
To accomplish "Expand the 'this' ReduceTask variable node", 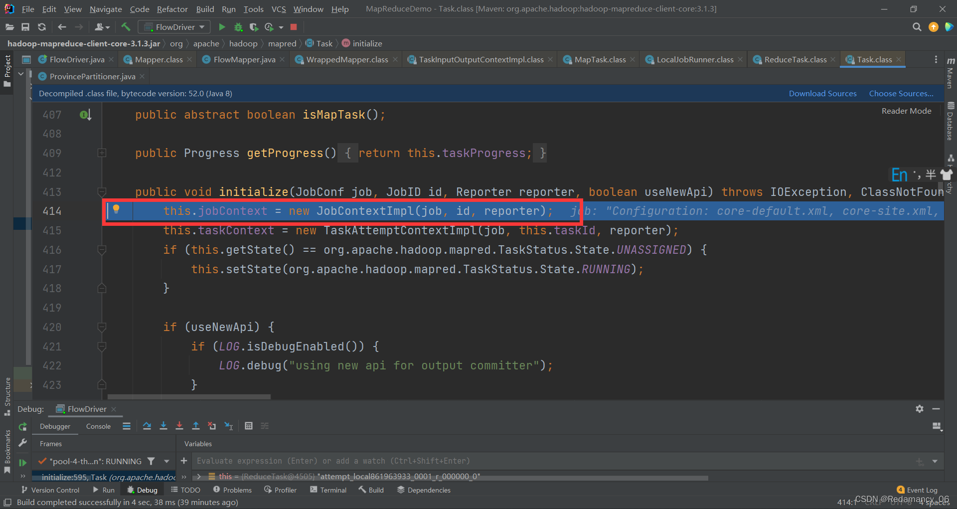I will click(x=199, y=476).
